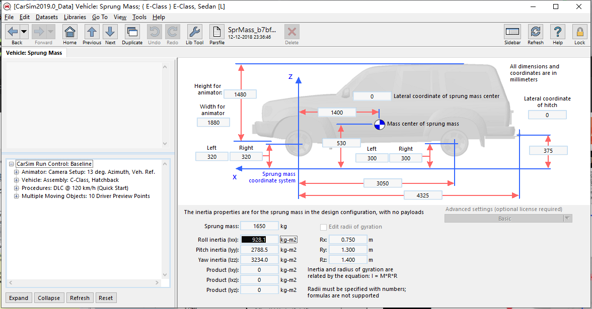Screen dimensions: 592x309
Task: Jump to Previous dataset icon
Action: point(92,32)
